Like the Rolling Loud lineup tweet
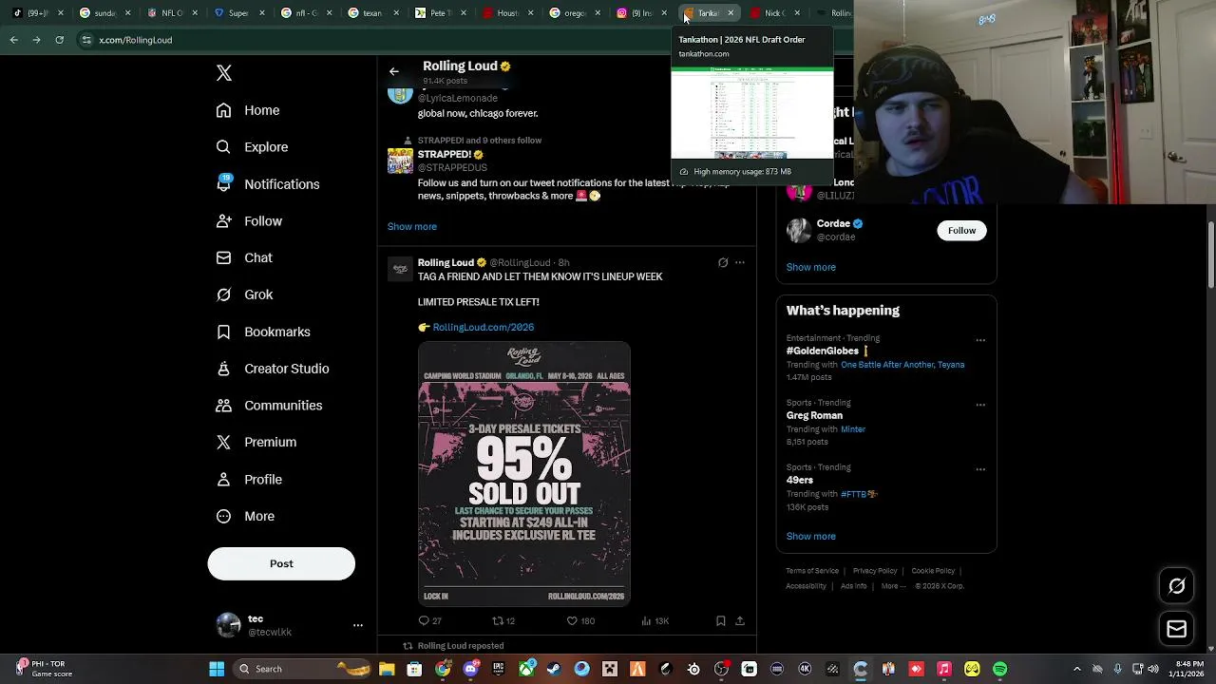This screenshot has width=1216, height=684. pyautogui.click(x=580, y=620)
